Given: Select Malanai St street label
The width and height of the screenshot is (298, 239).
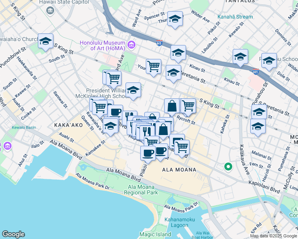Looking at the screenshot, I should click(x=261, y=155).
